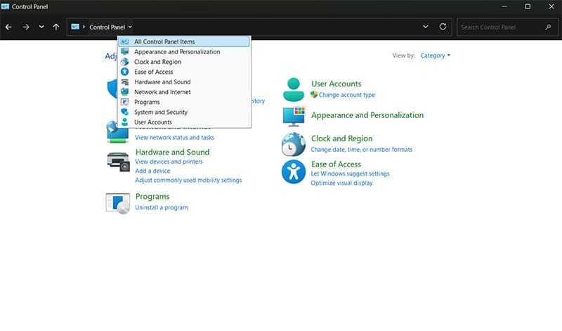Click the large Programs disc icon
The image size is (562, 331).
118,203
